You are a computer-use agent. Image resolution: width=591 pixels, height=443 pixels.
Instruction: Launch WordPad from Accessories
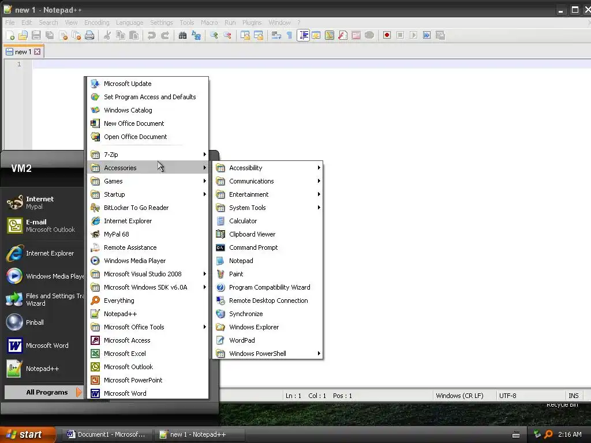[268, 340]
